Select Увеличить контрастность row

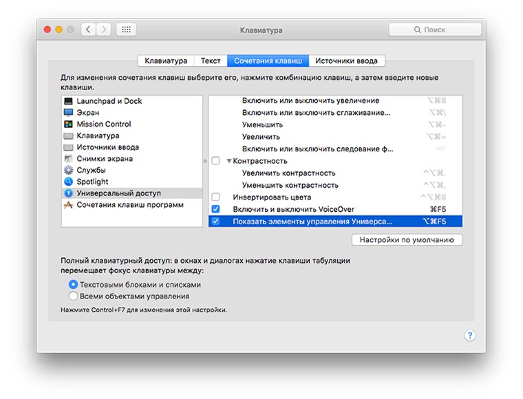click(335, 173)
